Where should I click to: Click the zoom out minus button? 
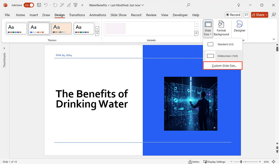[231, 162]
